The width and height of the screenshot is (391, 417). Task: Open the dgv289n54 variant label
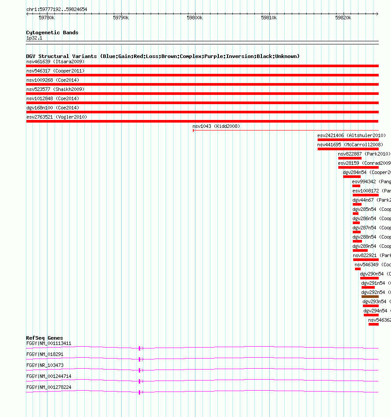click(372, 246)
